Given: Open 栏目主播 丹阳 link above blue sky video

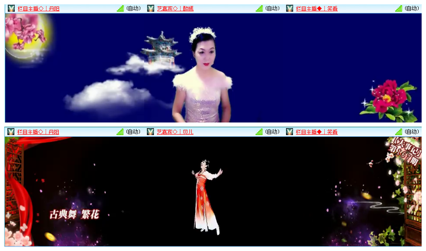Looking at the screenshot, I should click(38, 9).
